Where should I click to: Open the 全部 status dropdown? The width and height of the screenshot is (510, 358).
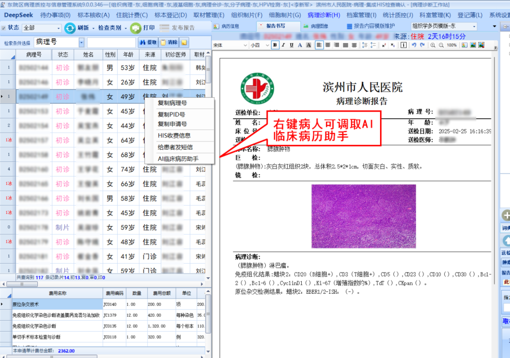[x=58, y=29]
